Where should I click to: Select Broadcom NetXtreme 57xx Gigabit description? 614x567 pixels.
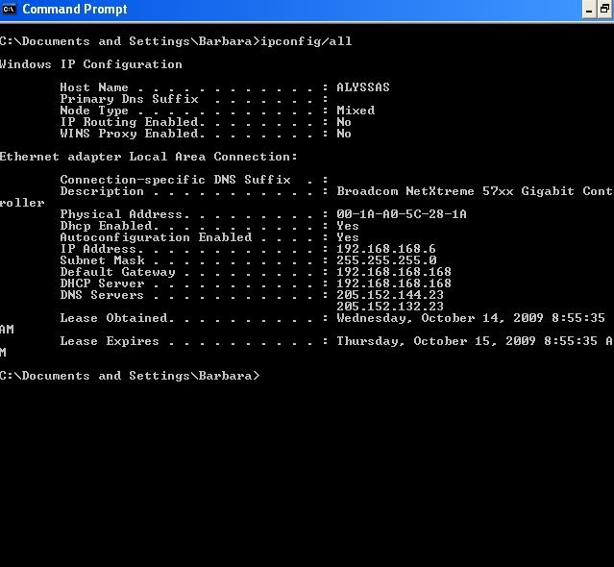click(475, 191)
